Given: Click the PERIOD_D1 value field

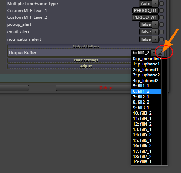Looking at the screenshot, I should (145, 11).
